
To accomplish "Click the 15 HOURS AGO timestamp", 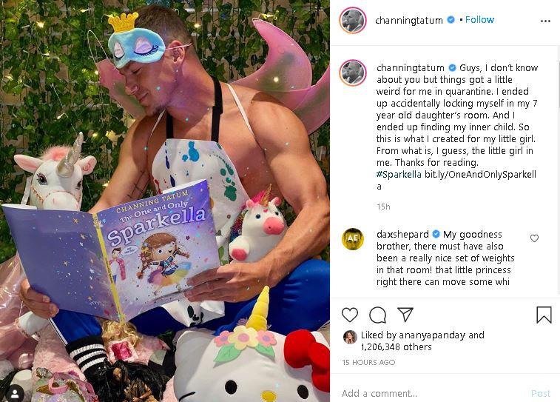I will point(368,362).
